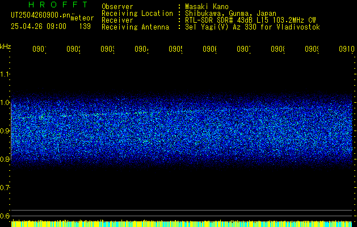This screenshot has height=227, width=357.
Task: Click the kHz axis unit label
Action: 6,47
